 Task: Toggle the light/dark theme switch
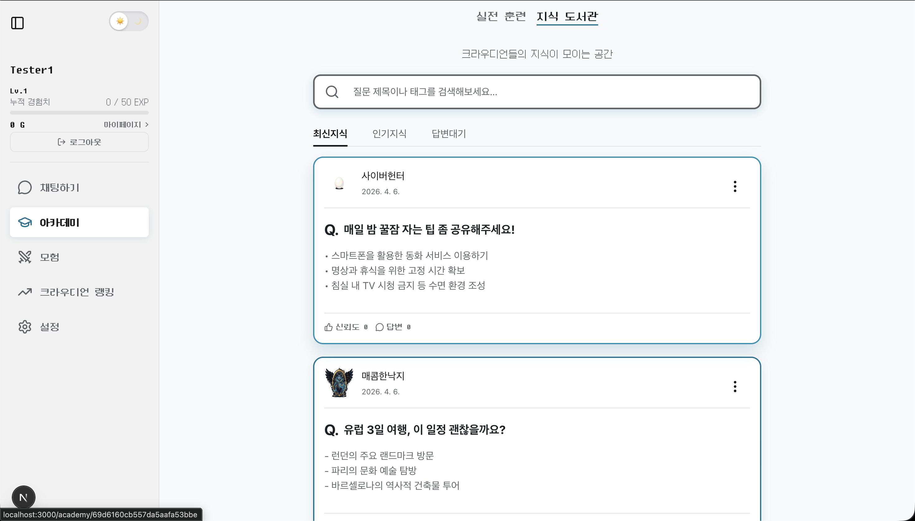pos(129,21)
